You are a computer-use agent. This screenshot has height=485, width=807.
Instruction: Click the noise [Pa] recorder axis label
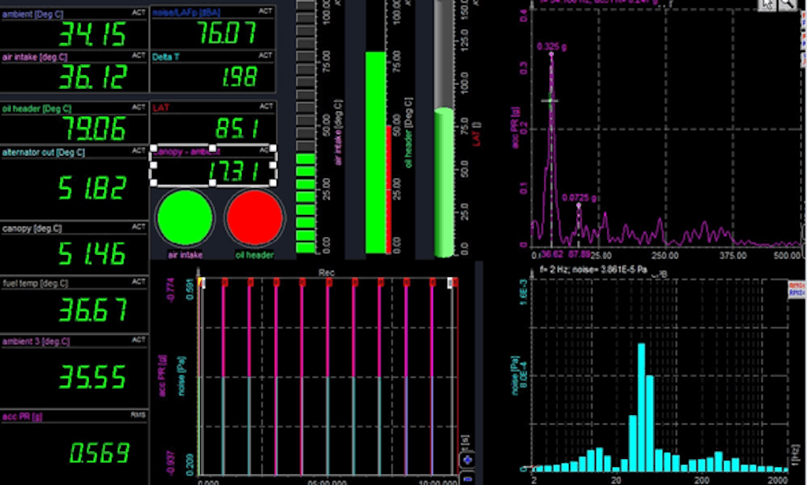click(x=180, y=376)
